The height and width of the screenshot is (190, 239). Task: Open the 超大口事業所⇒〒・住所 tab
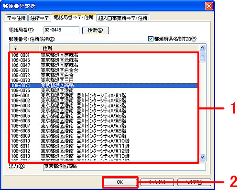tap(123, 18)
